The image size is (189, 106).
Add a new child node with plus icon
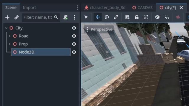click(7, 17)
